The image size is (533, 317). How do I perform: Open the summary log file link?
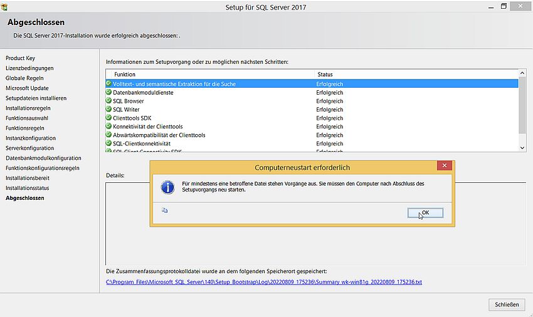[x=264, y=282]
